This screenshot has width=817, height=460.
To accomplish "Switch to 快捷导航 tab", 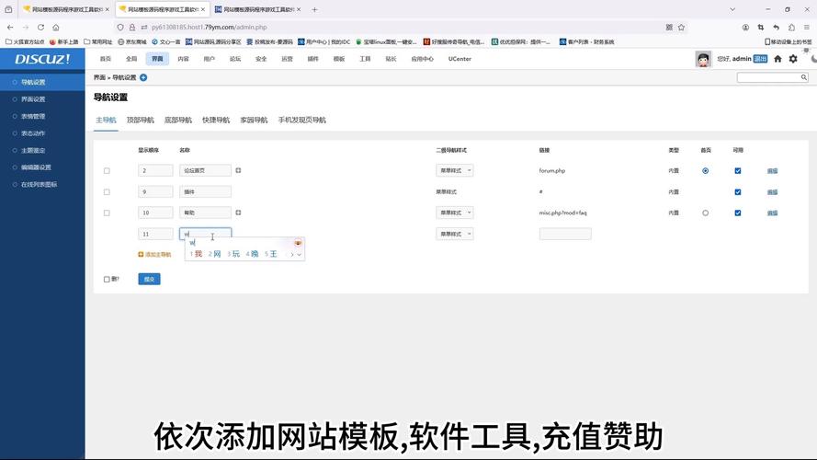I will [216, 120].
